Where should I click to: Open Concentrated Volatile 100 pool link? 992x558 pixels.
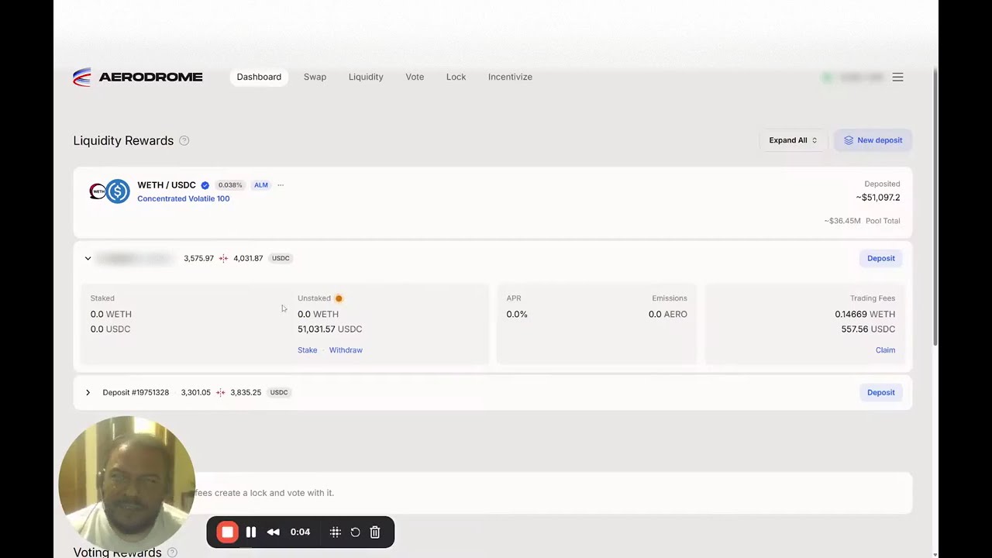click(183, 198)
